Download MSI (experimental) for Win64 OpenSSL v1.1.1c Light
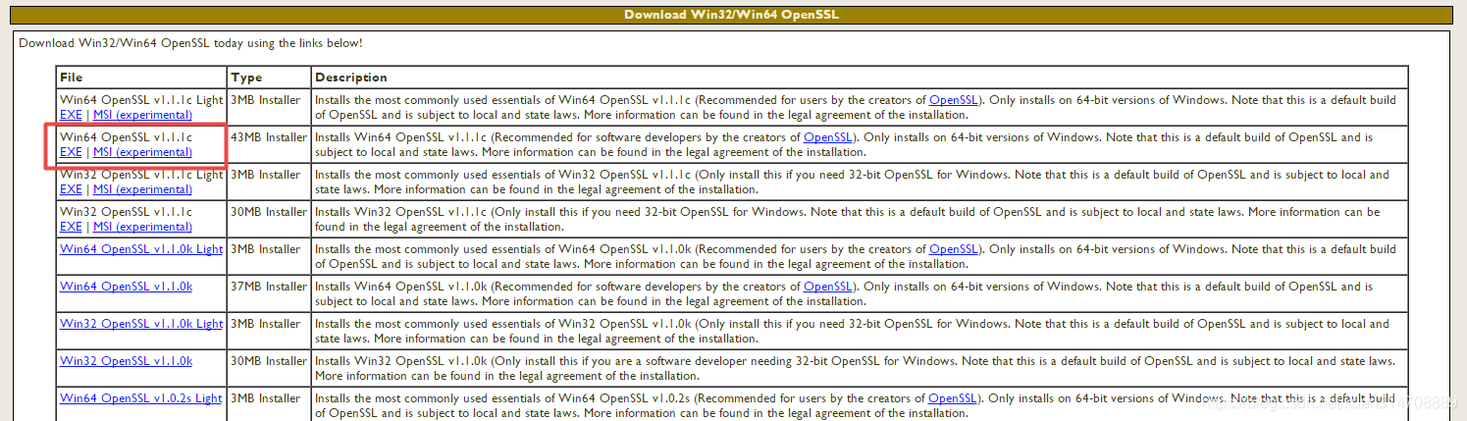 click(142, 115)
